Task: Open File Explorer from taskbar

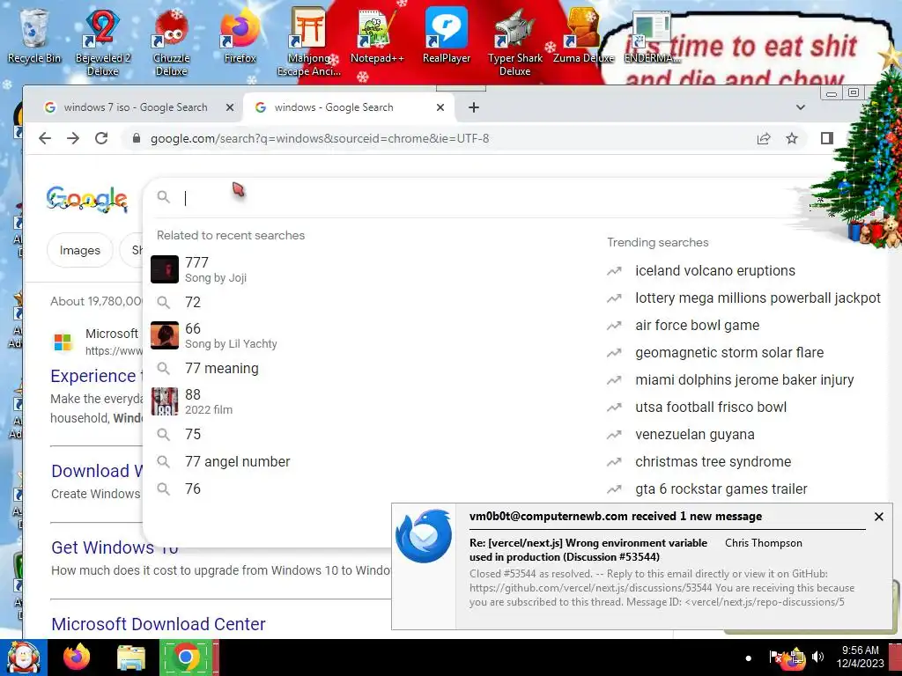Action: [x=131, y=658]
